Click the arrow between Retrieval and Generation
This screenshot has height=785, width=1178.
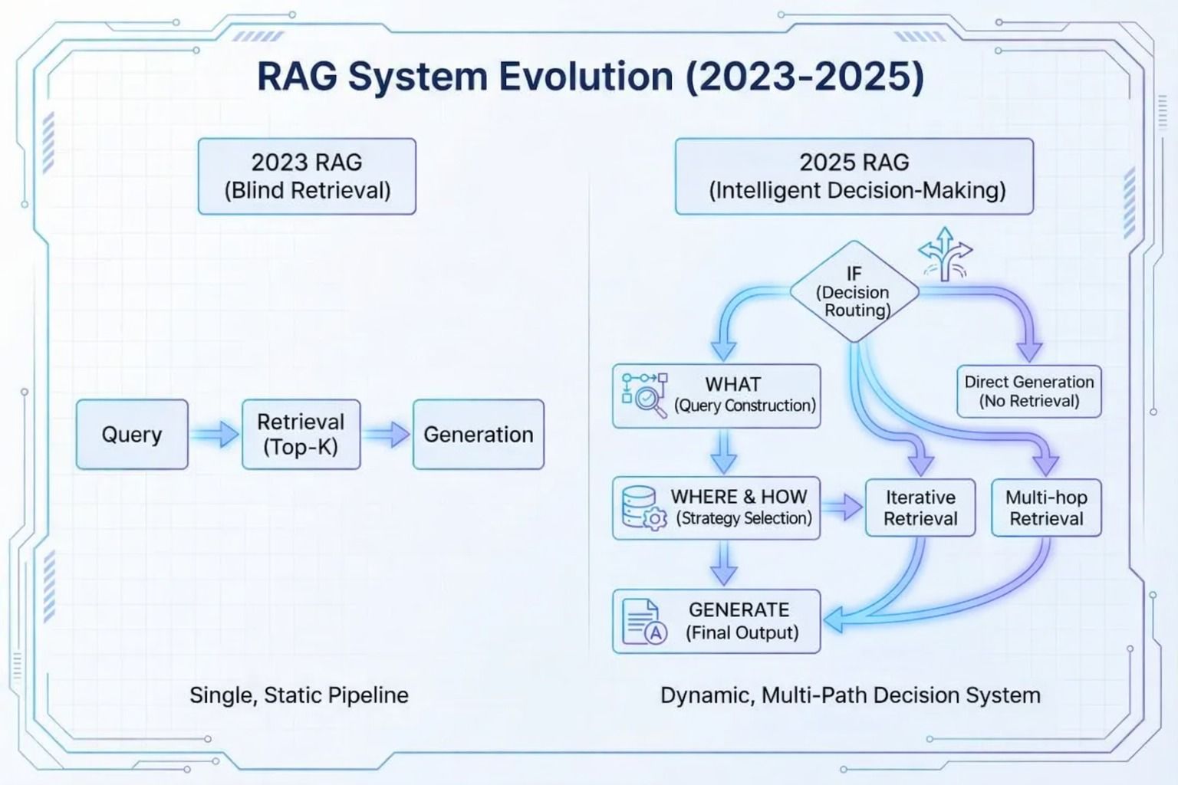click(387, 435)
